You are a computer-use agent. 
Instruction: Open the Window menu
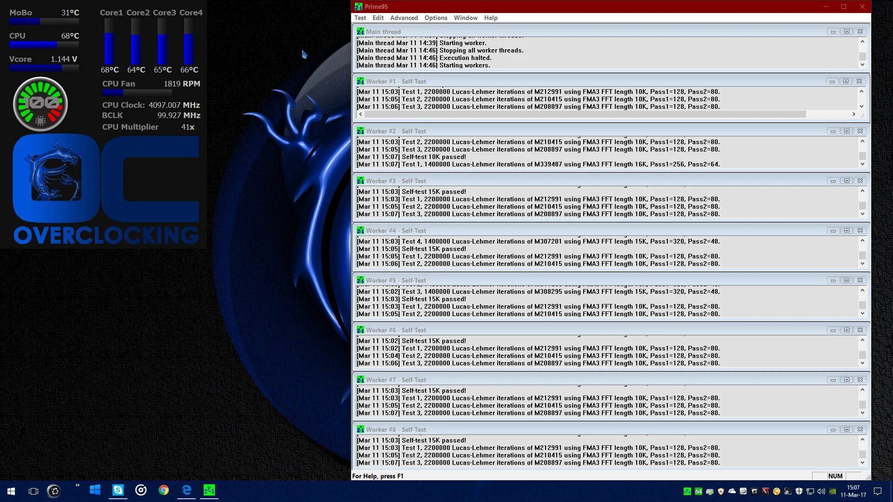pyautogui.click(x=466, y=18)
